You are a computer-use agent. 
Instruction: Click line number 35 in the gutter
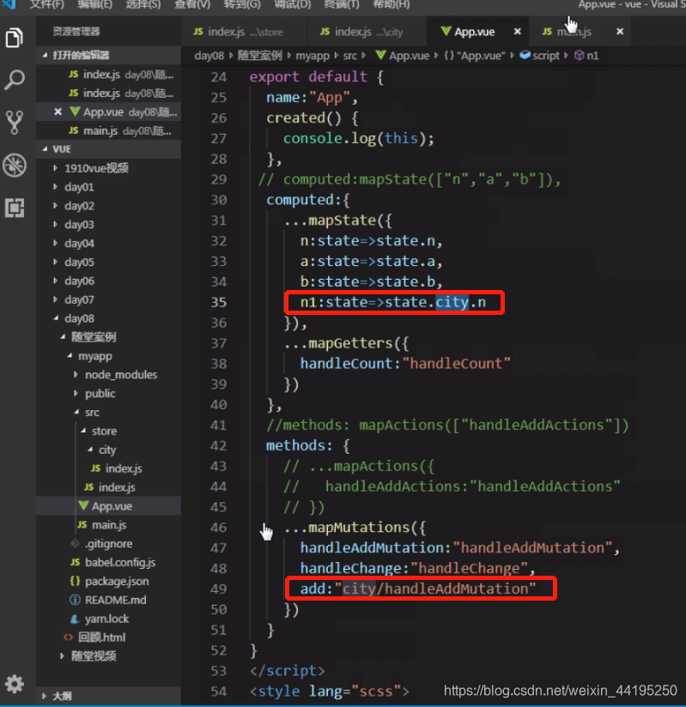(x=218, y=302)
